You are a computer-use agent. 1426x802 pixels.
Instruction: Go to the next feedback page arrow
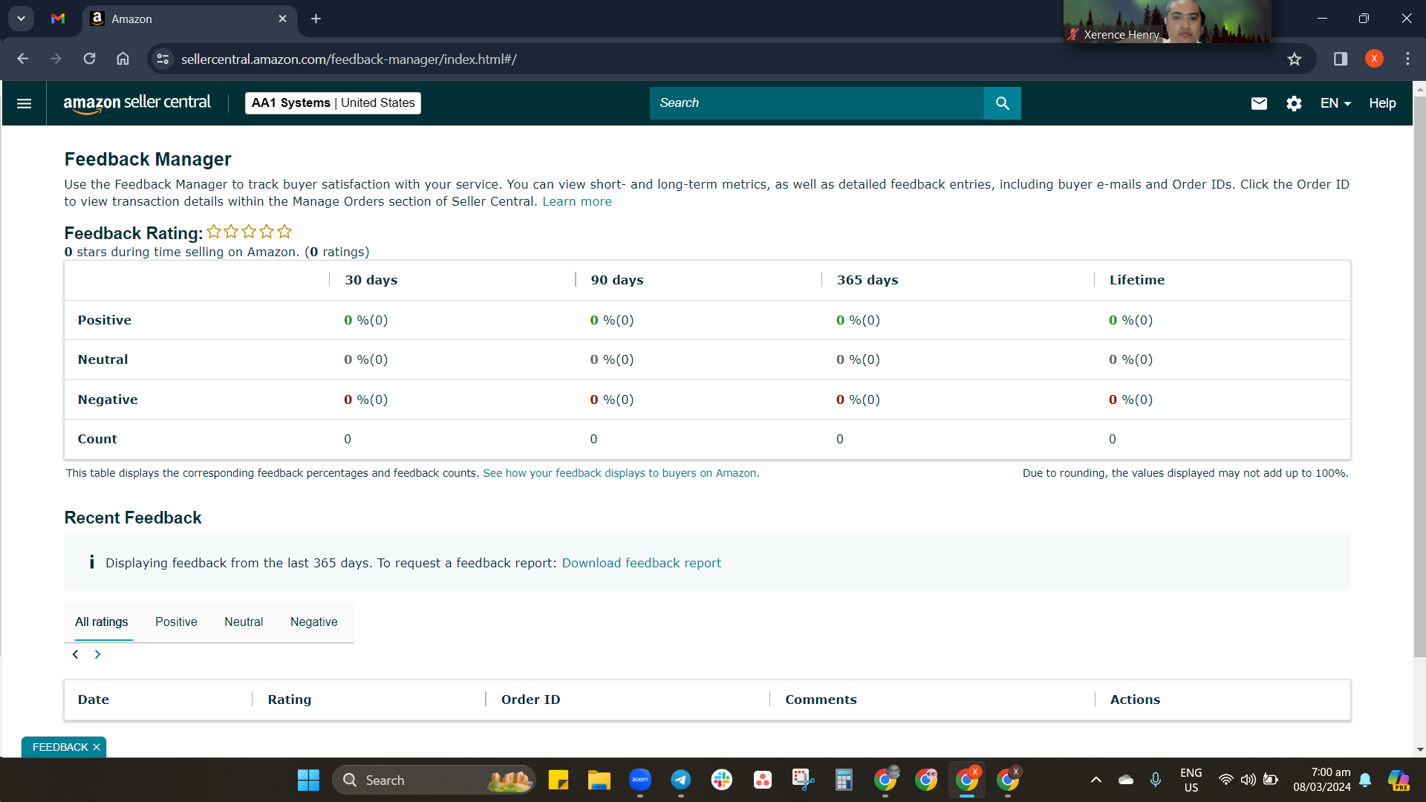coord(97,654)
